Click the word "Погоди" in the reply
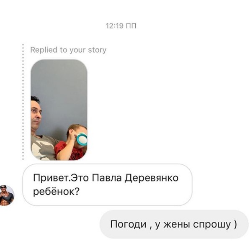Image resolution: width=250 pixels, height=246 pixels. point(128,224)
